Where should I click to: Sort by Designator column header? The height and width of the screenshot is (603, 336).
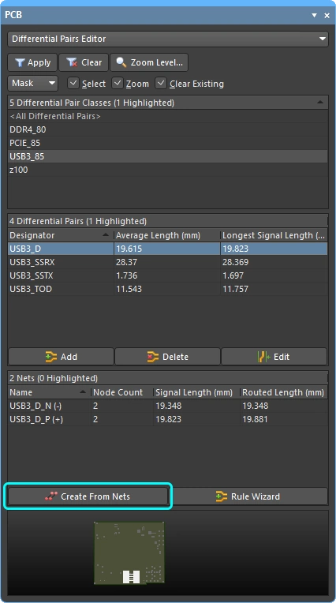pyautogui.click(x=61, y=235)
